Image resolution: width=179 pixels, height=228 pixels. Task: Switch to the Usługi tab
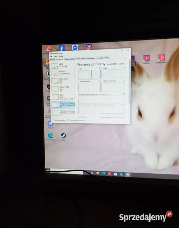pyautogui.click(x=107, y=58)
